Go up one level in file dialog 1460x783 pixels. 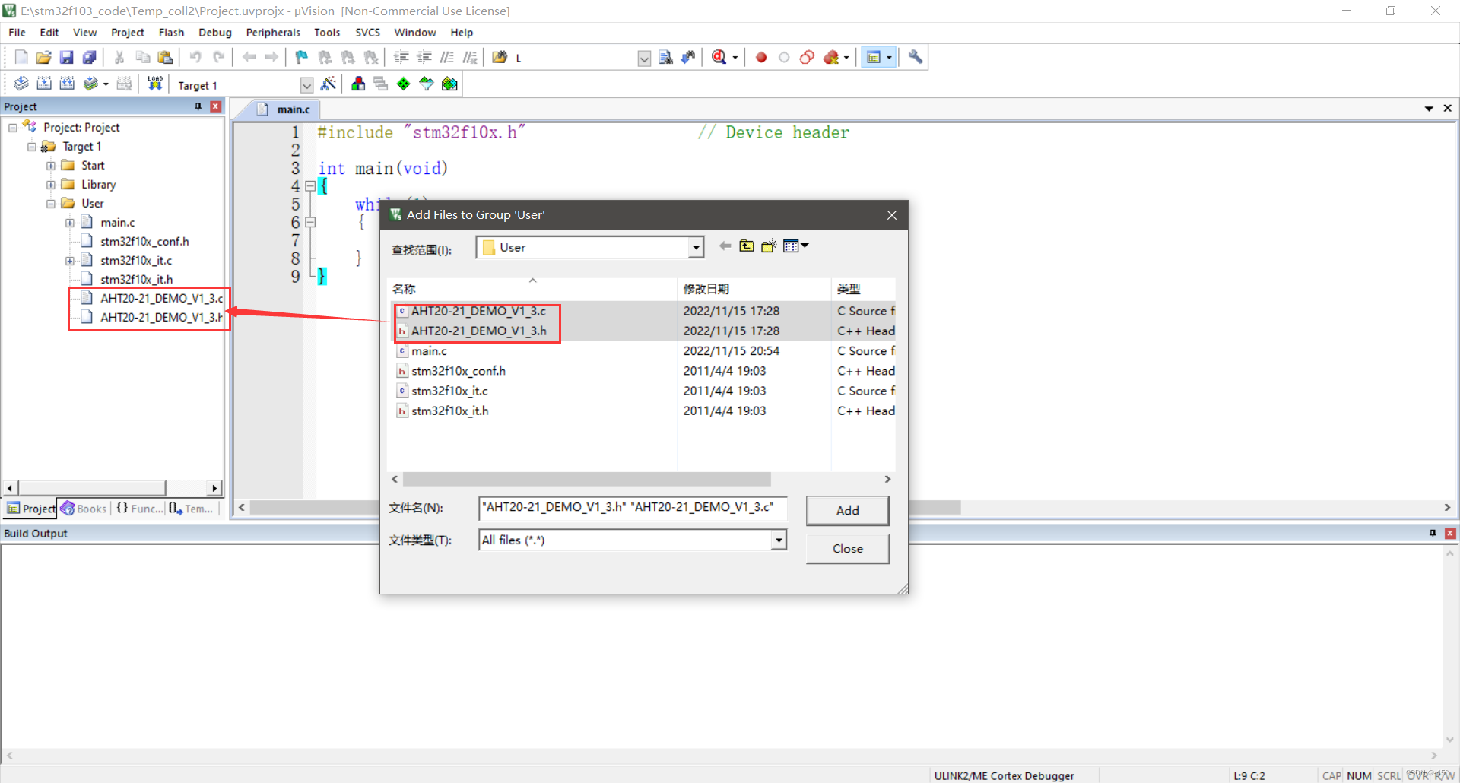coord(746,245)
